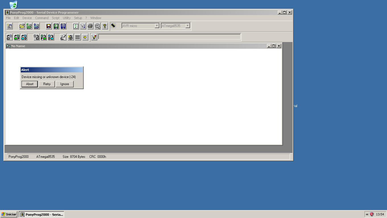The height and width of the screenshot is (218, 387).
Task: Click the empty toolbar text field
Action: [169, 37]
